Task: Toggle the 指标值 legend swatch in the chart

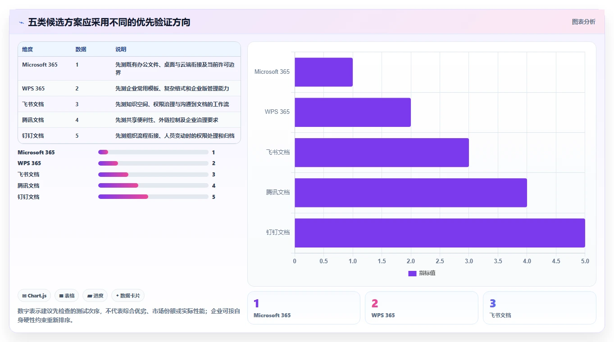Action: pyautogui.click(x=412, y=273)
